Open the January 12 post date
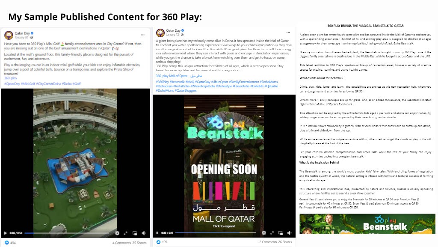The image size is (438, 247). (x=172, y=35)
